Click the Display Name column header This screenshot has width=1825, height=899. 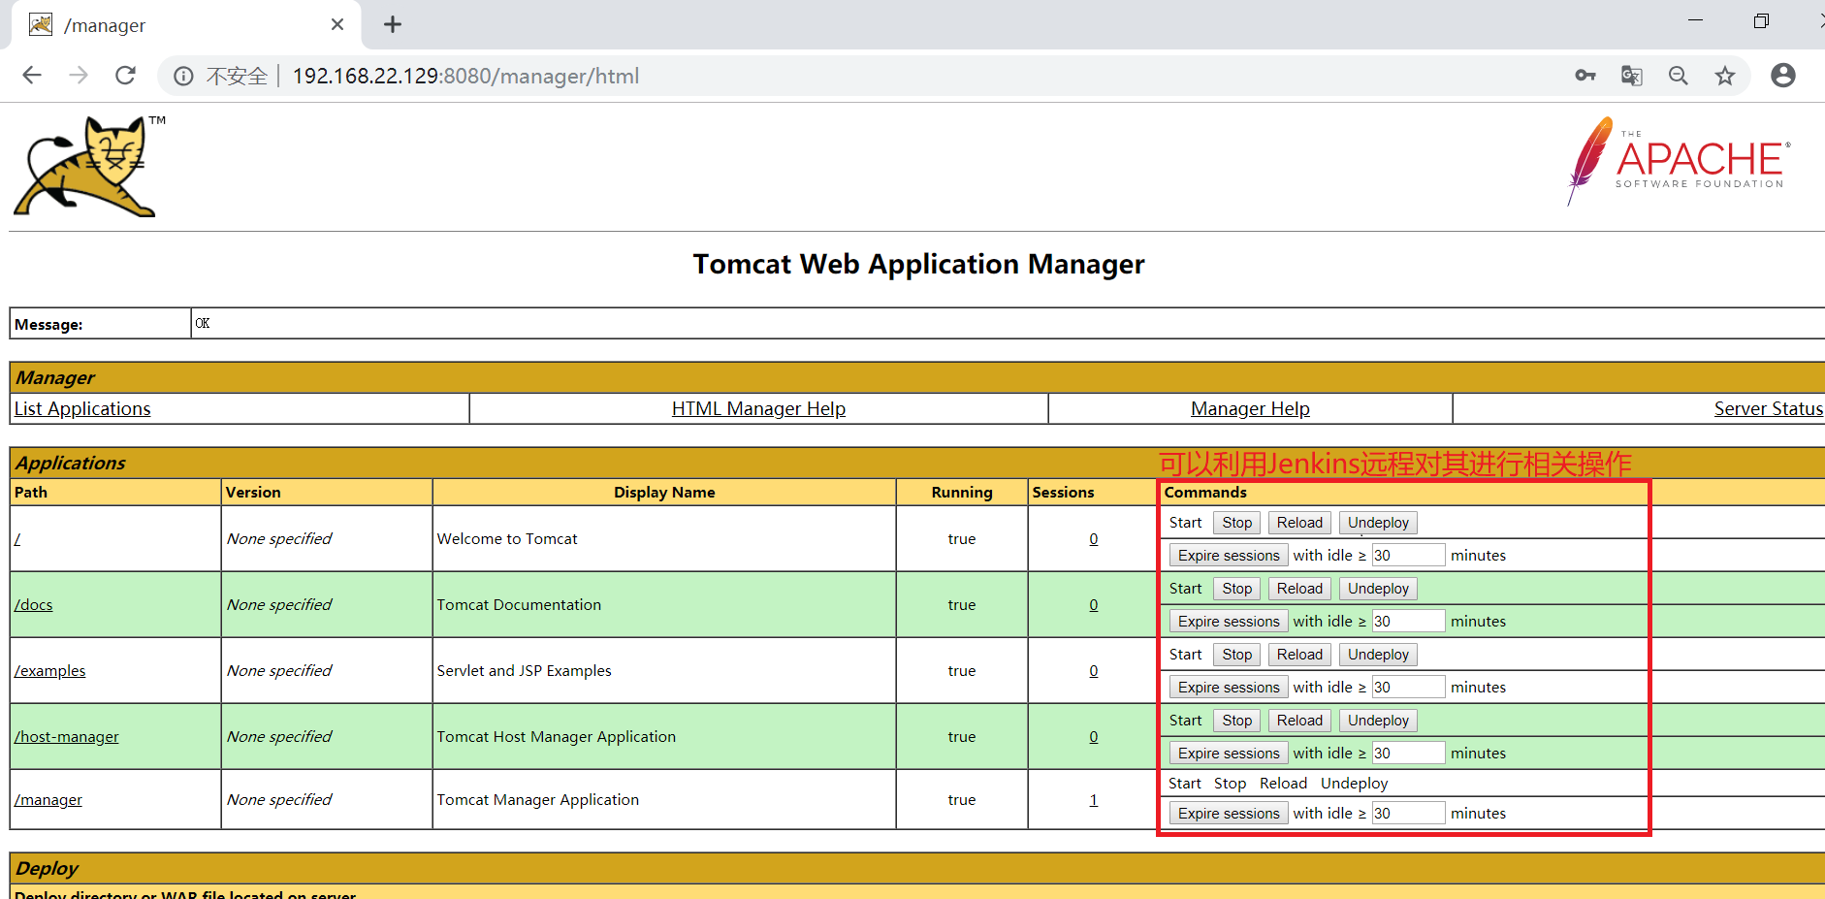click(x=664, y=492)
